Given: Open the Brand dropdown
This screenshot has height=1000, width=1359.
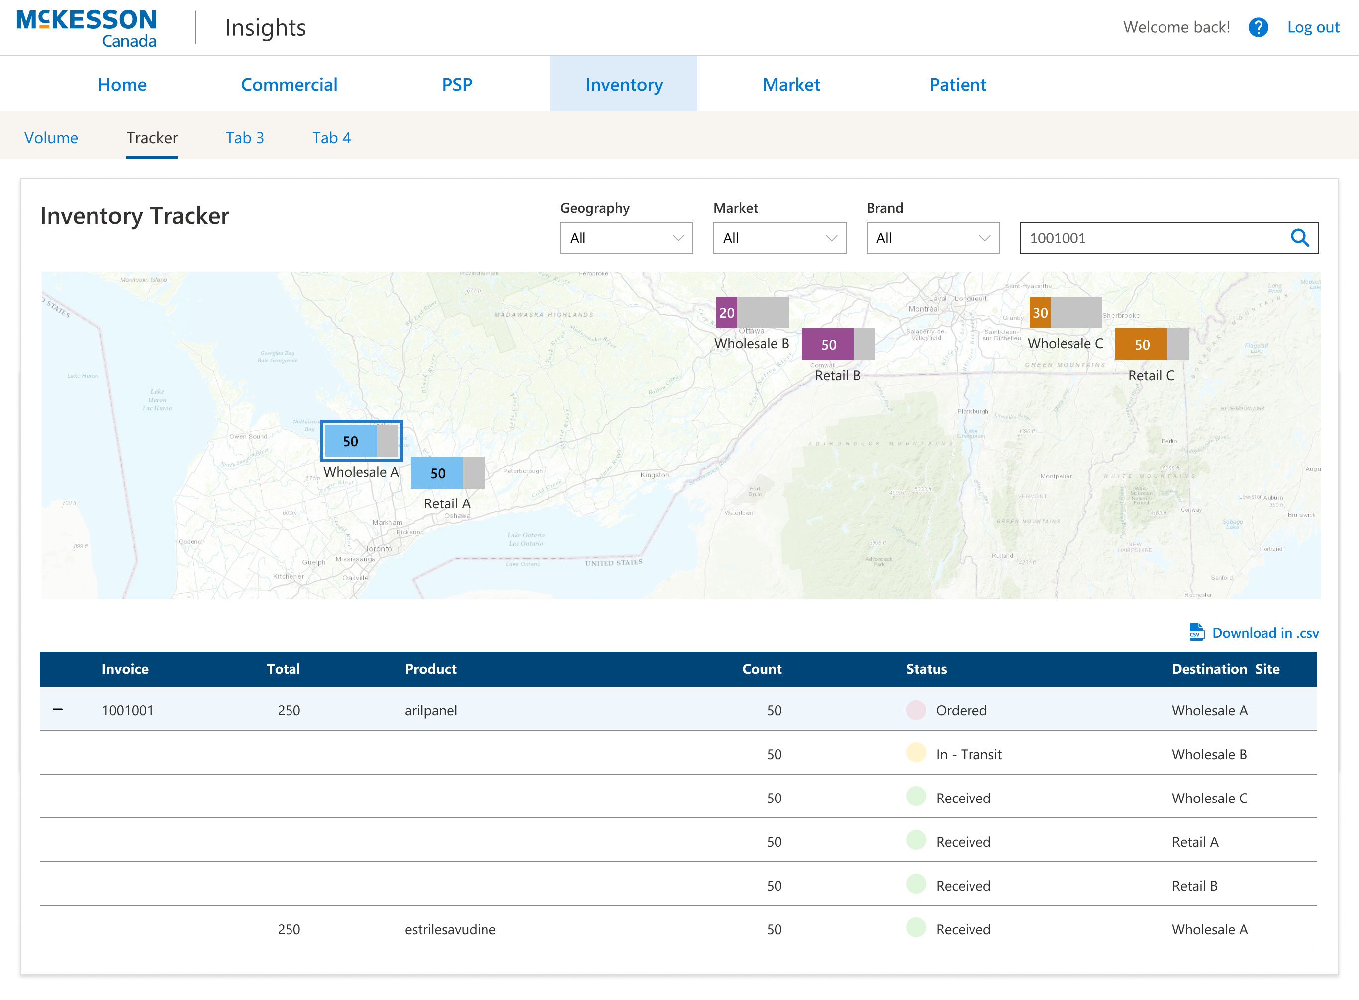Looking at the screenshot, I should [932, 238].
